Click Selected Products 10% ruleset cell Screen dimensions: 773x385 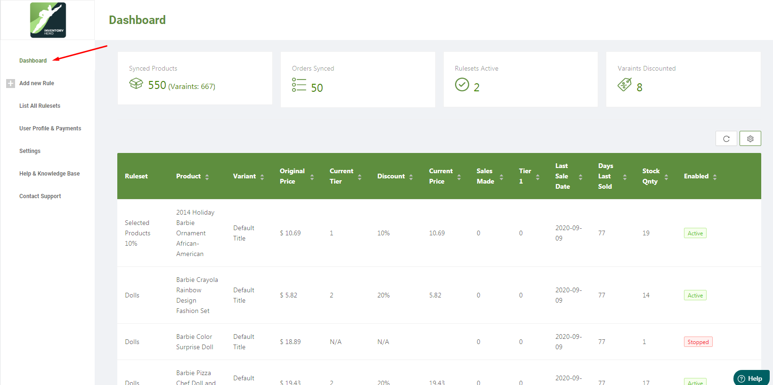pos(138,233)
